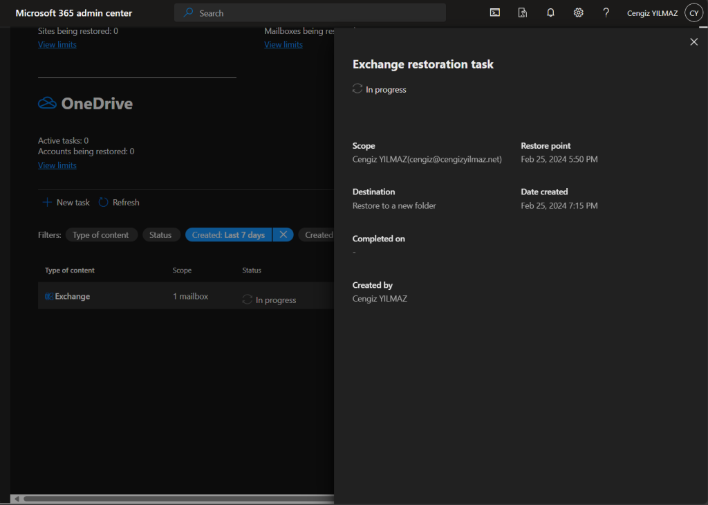
Task: Select the Exchange task row
Action: tap(73, 296)
